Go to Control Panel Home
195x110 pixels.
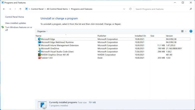(x=14, y=17)
